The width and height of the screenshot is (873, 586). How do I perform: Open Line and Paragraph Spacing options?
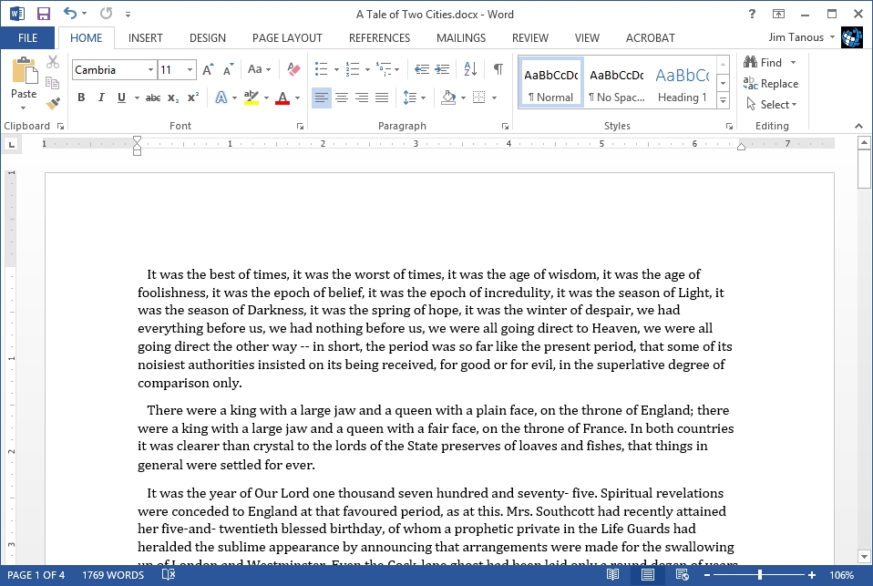click(415, 98)
